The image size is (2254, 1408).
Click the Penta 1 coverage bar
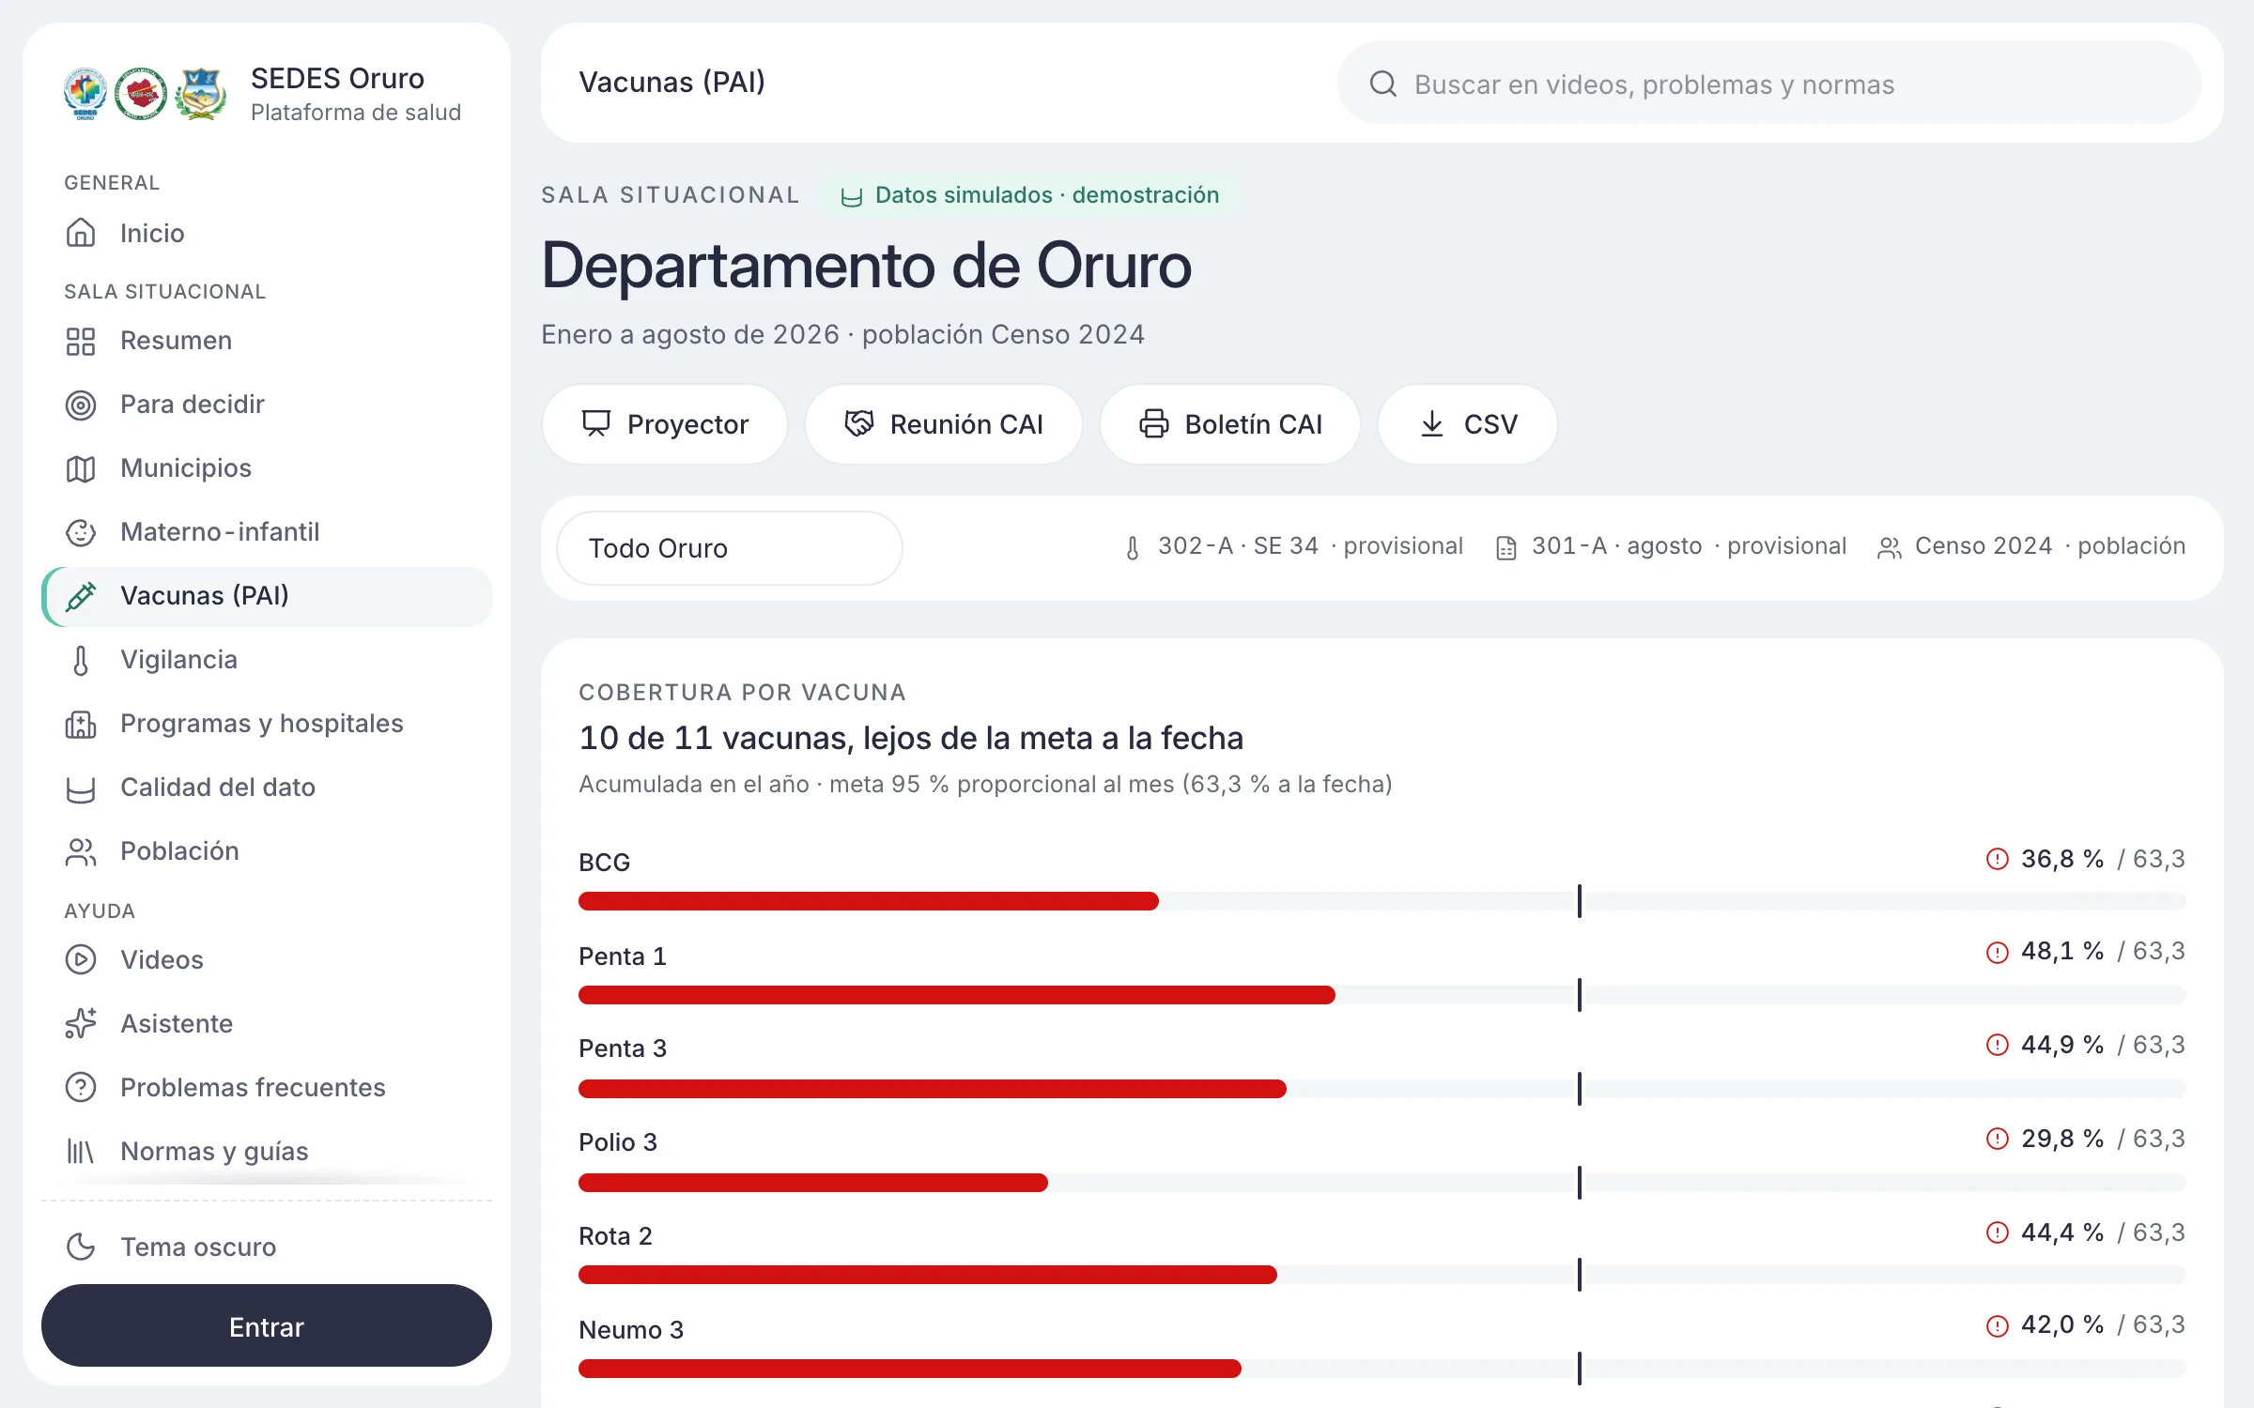1382,995
